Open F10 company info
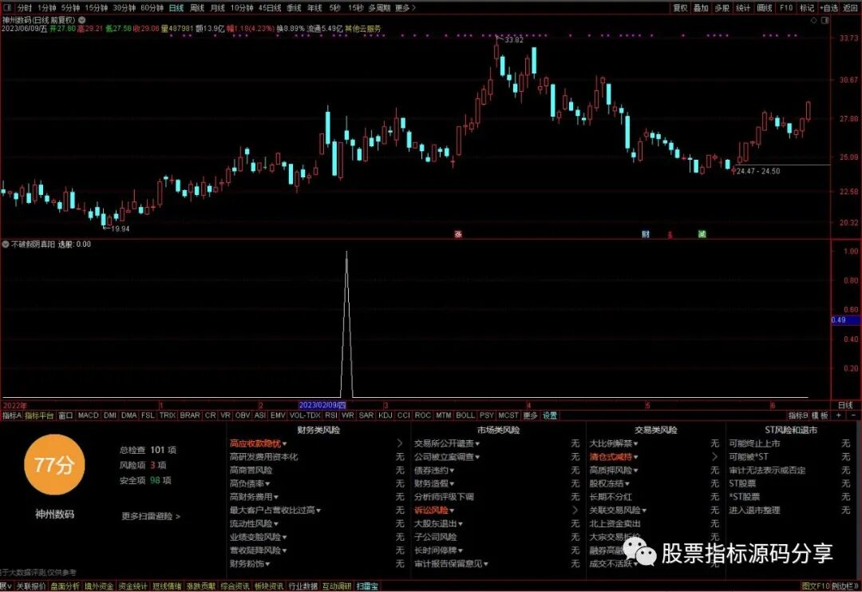862x592 pixels. coord(786,8)
